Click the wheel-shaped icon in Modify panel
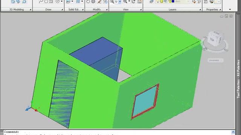Image resolution: width=241 pixels, height=135 pixels. tap(93, 1)
